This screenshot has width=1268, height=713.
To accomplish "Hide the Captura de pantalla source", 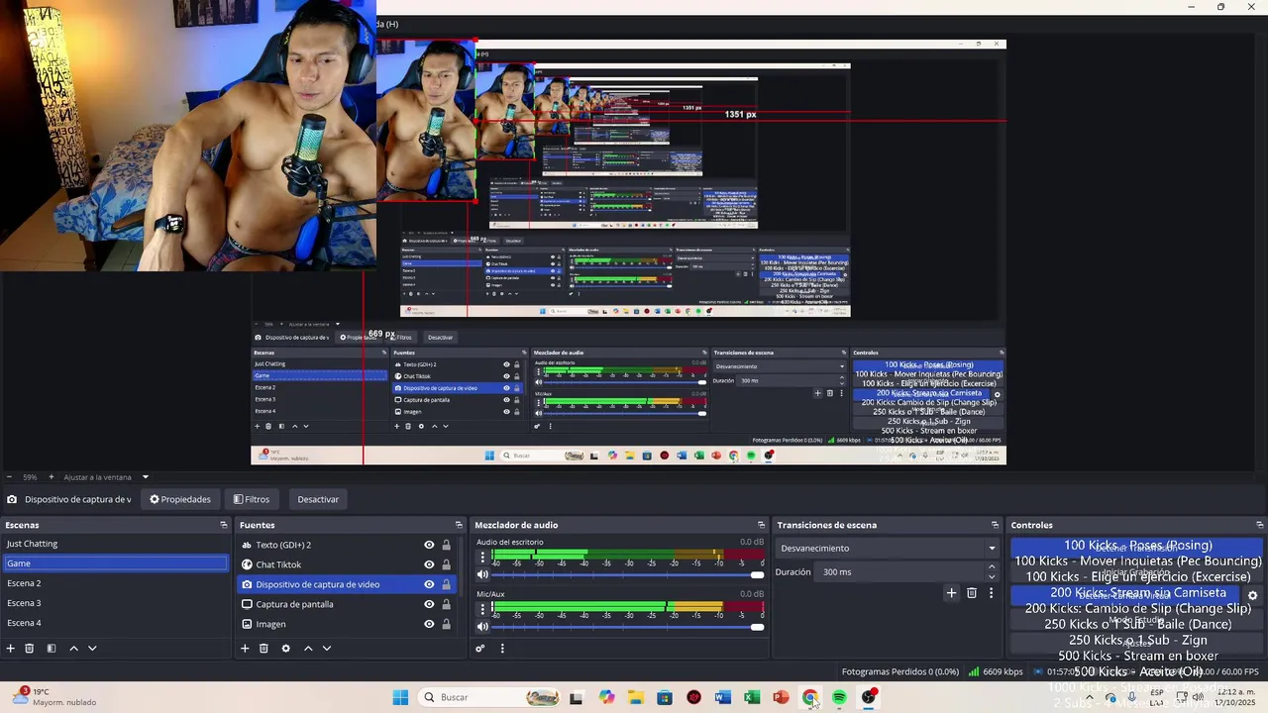I will point(429,604).
